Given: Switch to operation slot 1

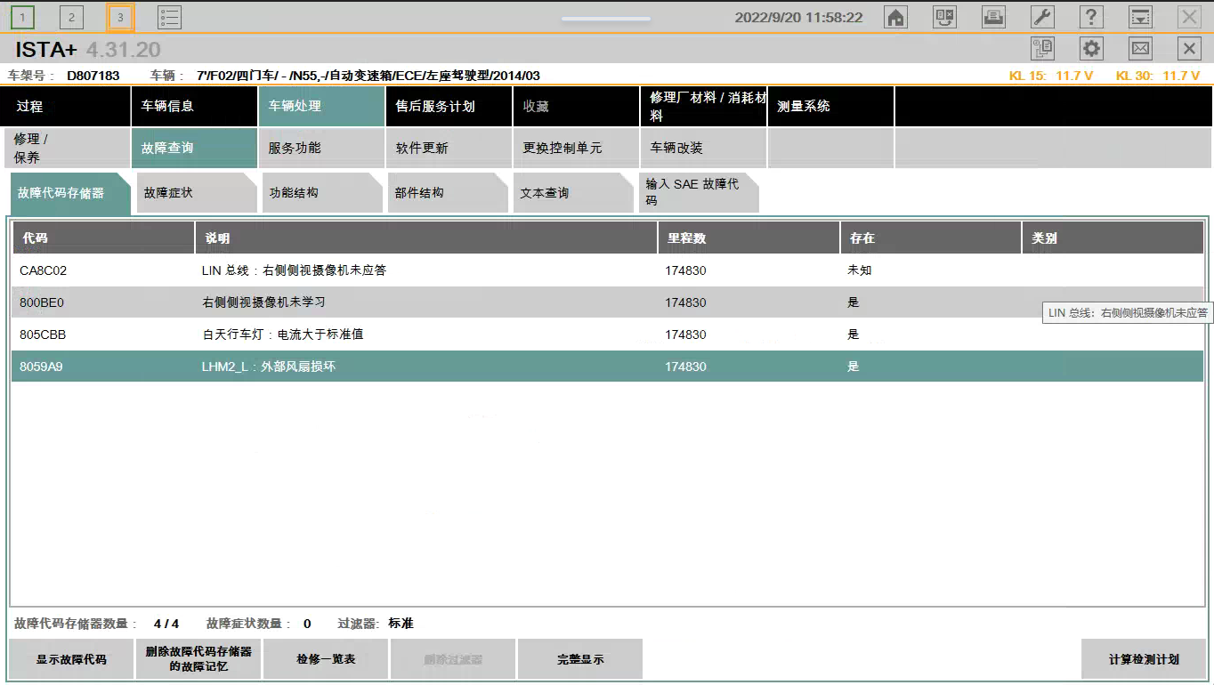Looking at the screenshot, I should pos(23,17).
